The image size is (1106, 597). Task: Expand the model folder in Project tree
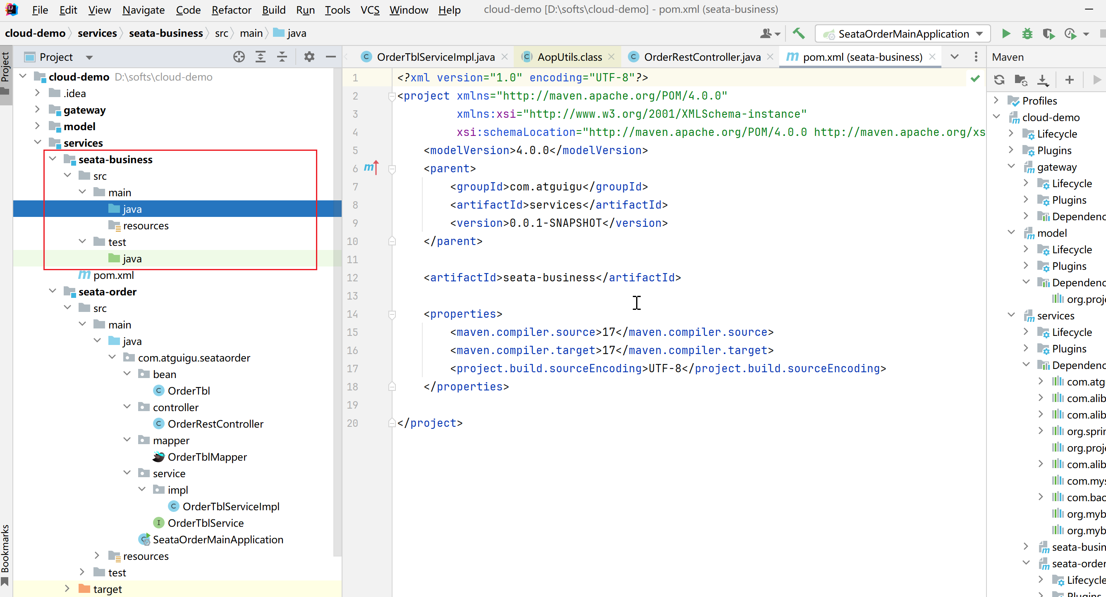coord(37,126)
